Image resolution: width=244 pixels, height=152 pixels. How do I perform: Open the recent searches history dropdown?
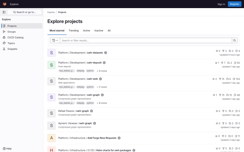point(55,41)
